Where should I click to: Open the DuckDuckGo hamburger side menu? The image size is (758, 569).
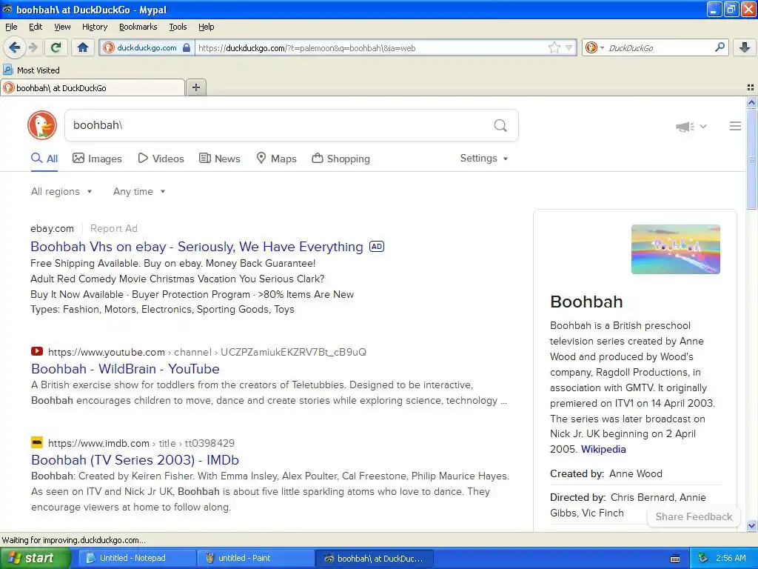tap(735, 126)
